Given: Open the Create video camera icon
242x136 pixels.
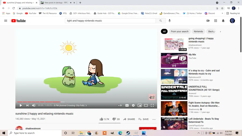Looking at the screenshot, I should tap(208, 21).
